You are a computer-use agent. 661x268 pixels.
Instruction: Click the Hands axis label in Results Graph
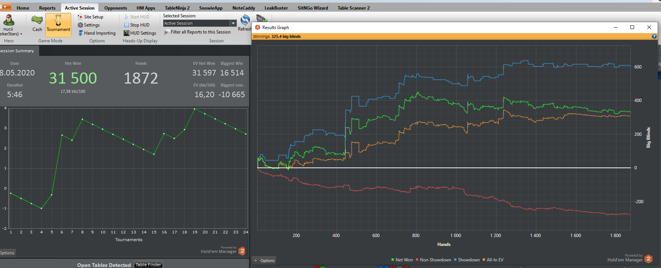tap(444, 244)
